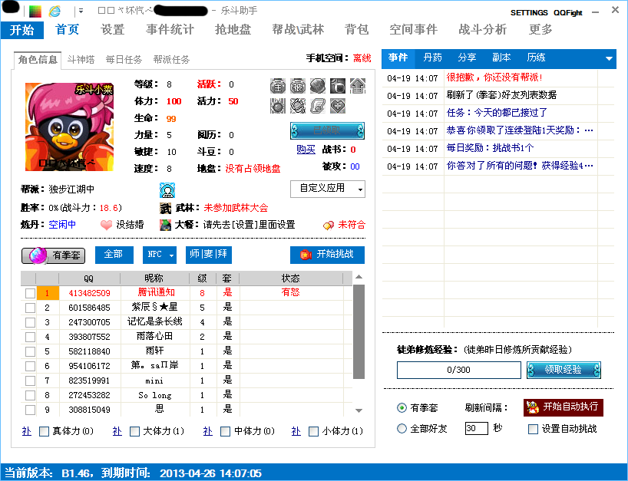The height and width of the screenshot is (481, 628).
Task: Click the '武' martial arts tournament icon
Action: click(x=166, y=207)
